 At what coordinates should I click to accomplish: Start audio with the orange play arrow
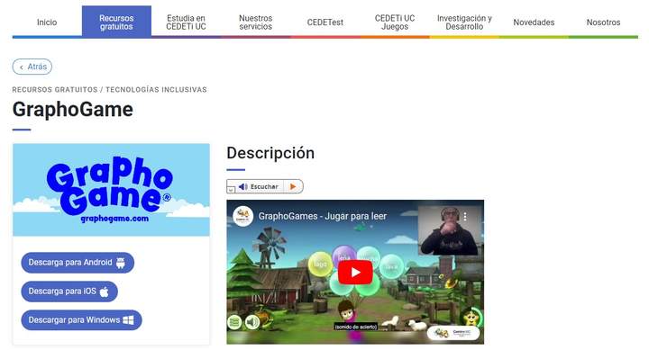[293, 187]
